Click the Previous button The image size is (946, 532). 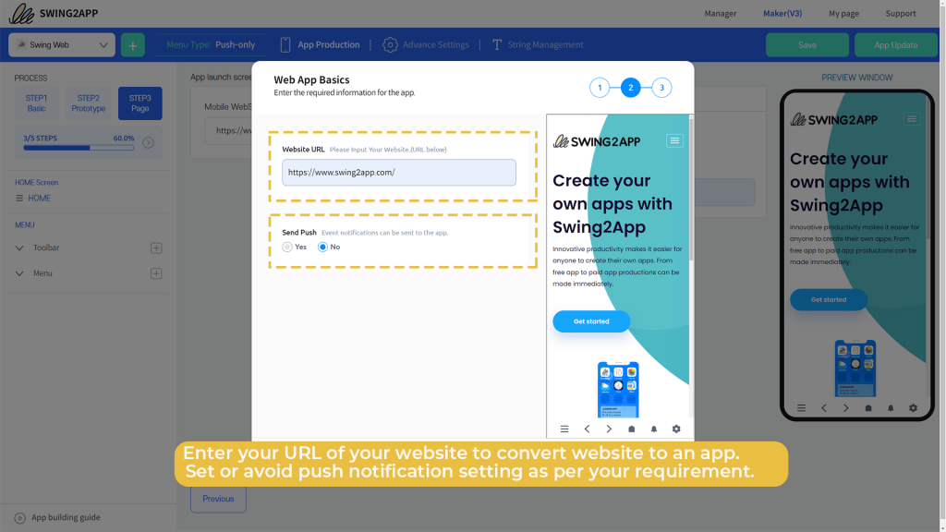pos(218,499)
